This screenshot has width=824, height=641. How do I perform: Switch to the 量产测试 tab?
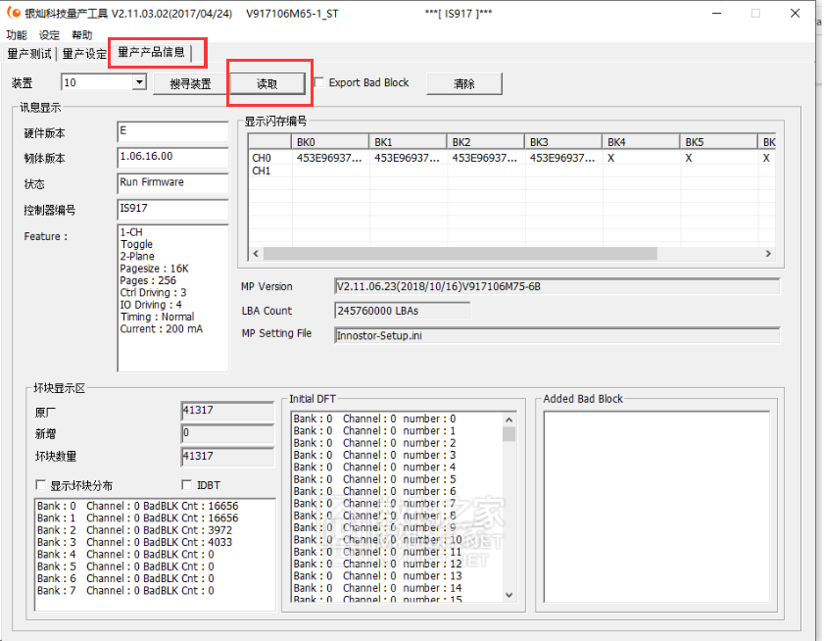pyautogui.click(x=29, y=54)
